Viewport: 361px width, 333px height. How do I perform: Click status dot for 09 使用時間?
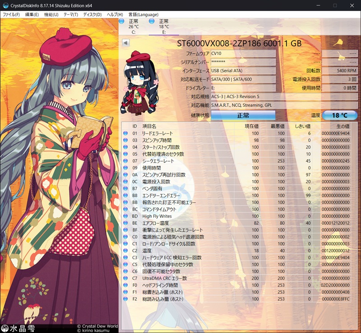point(125,168)
